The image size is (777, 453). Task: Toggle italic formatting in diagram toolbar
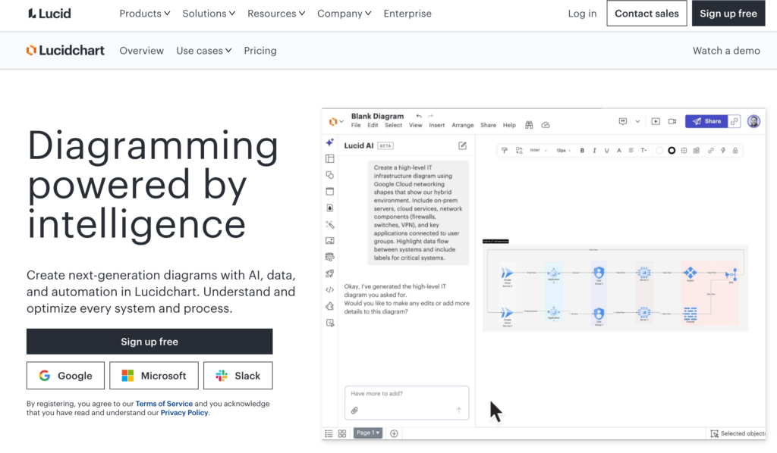595,150
